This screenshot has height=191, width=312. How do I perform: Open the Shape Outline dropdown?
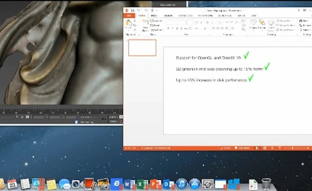[x=286, y=25]
